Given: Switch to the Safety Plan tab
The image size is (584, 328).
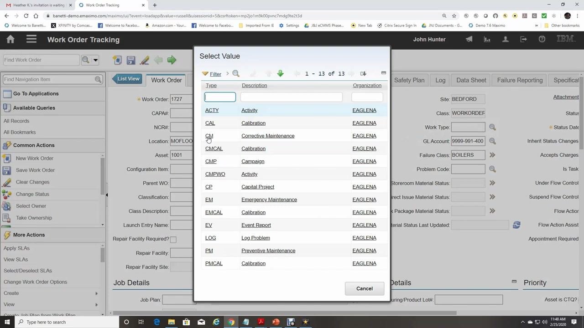Looking at the screenshot, I should click(409, 80).
